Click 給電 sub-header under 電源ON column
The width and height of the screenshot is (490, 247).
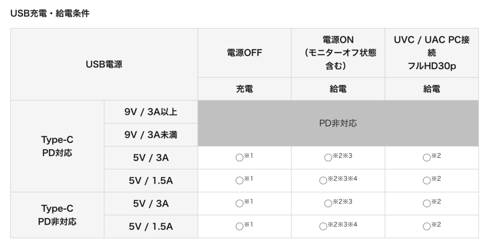338,89
